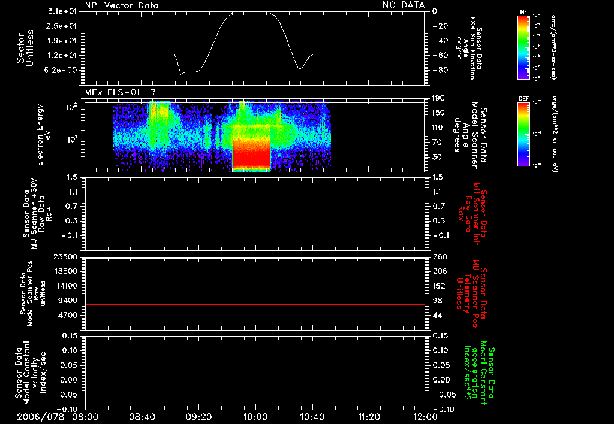This screenshot has height=424, width=614.
Task: Click the '206' right axis tick label
Action: pyautogui.click(x=440, y=271)
